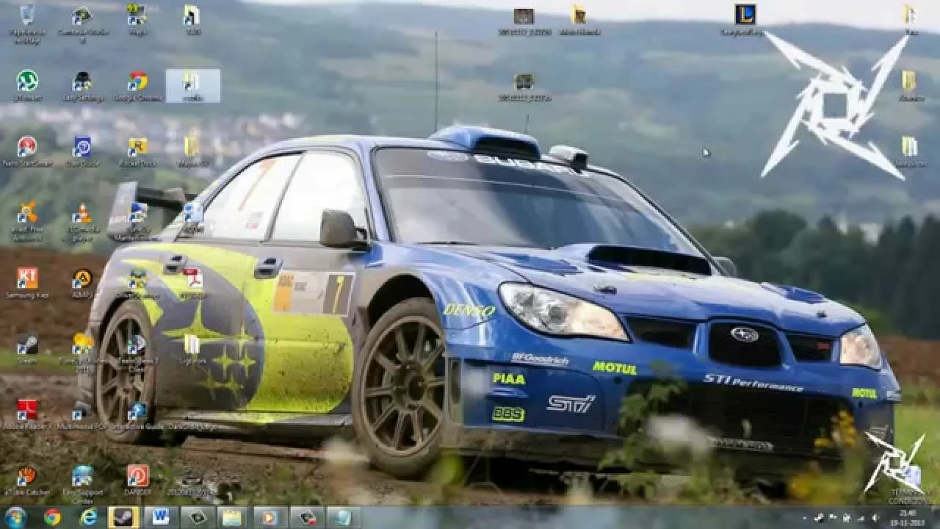940x529 pixels.
Task: Open the uTorrent desktop shortcut
Action: point(27,85)
